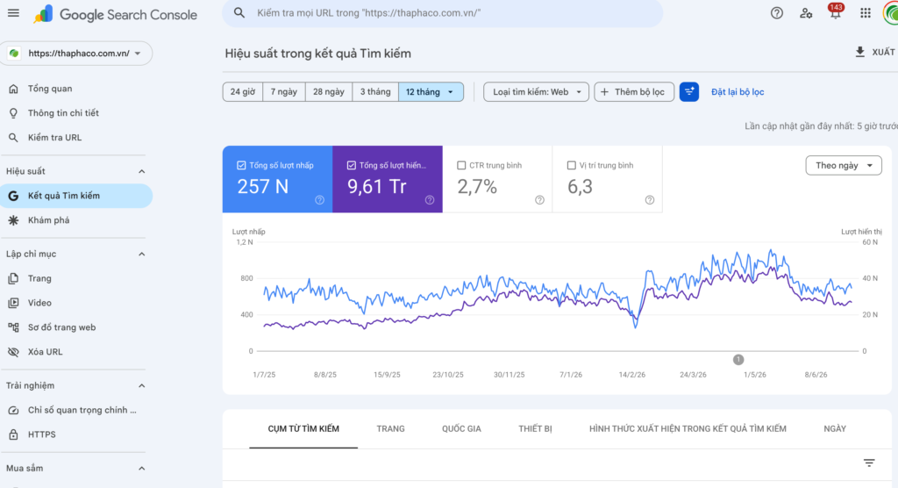Screen dimensions: 898x488
Task: Open Tổng quan in sidebar
Action: click(76, 89)
